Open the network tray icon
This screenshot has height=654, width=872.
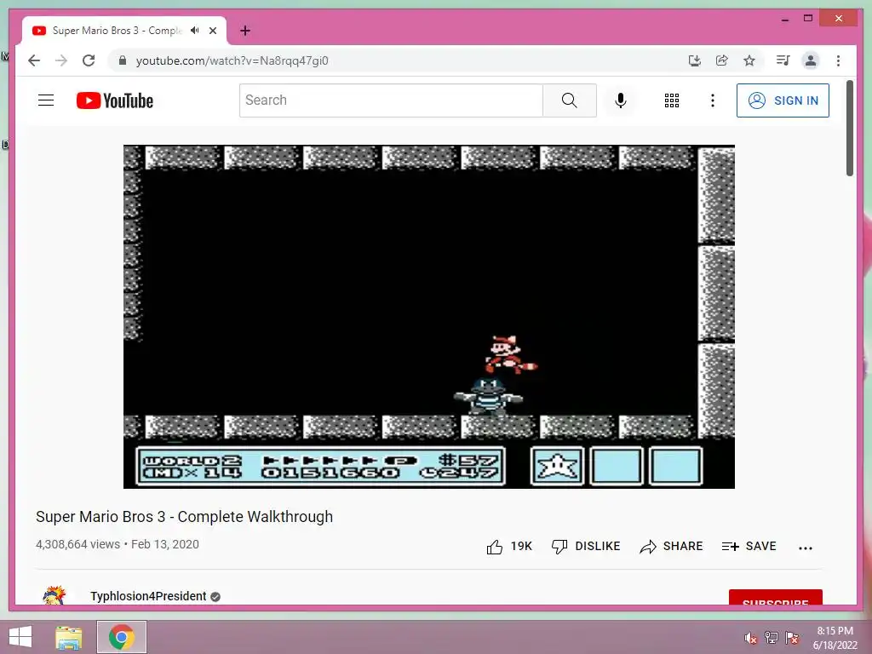pyautogui.click(x=772, y=638)
